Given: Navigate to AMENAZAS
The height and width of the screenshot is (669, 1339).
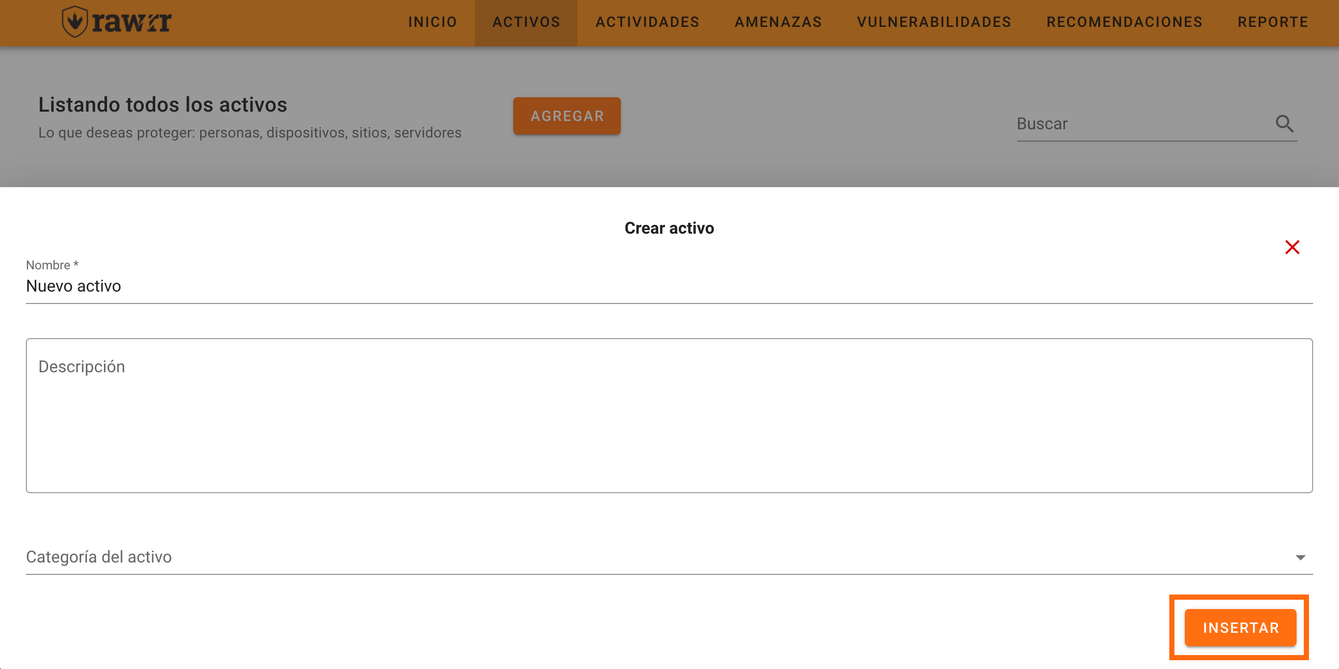Looking at the screenshot, I should click(x=778, y=22).
